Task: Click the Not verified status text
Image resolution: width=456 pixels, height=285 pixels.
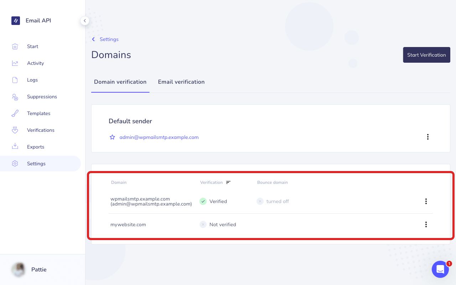Action: 223,224
